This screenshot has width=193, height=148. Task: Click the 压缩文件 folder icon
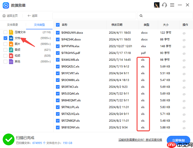point(11,32)
